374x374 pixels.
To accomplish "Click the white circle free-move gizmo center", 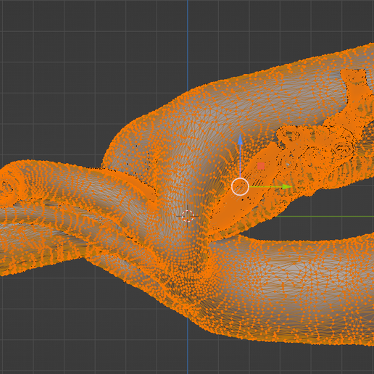I will point(240,186).
